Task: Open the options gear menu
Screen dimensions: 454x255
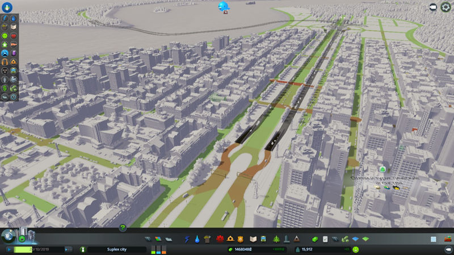Action: [445, 7]
